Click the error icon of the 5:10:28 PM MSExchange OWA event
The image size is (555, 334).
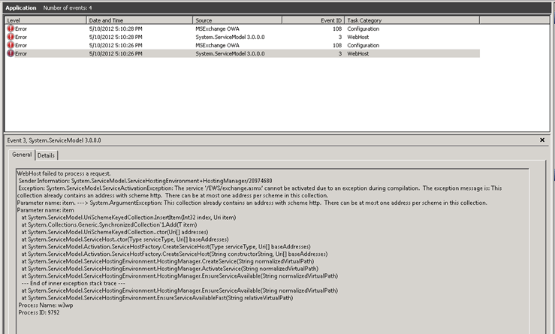pyautogui.click(x=11, y=28)
